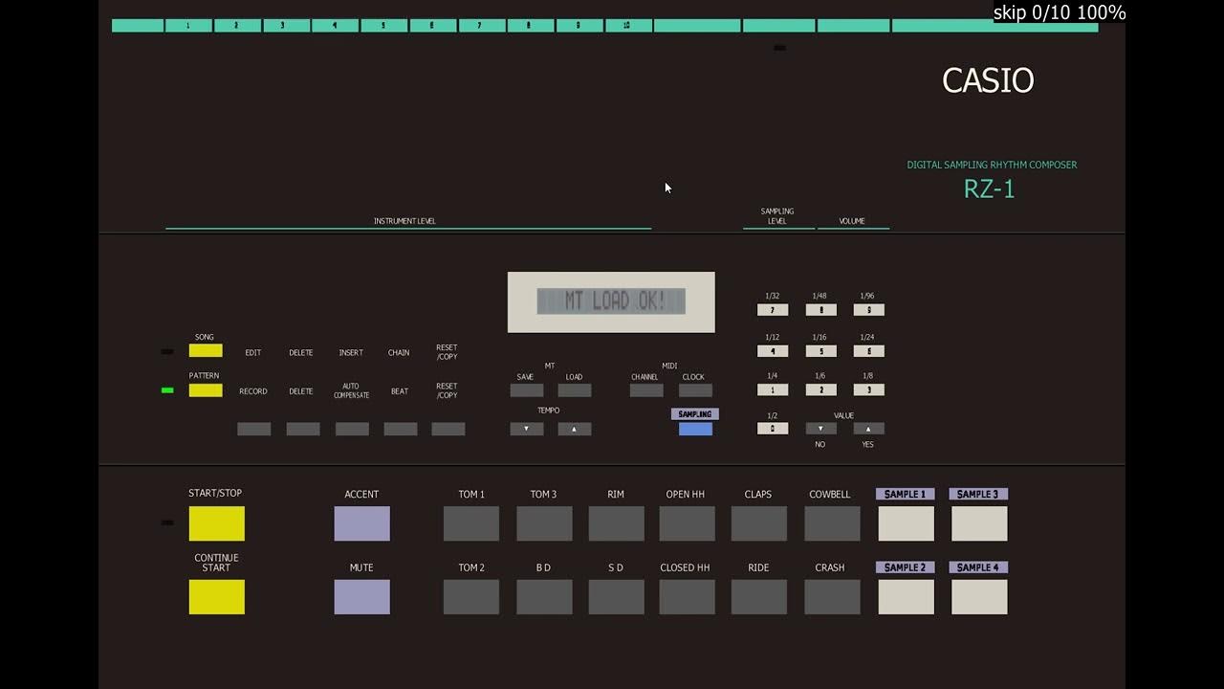Trigger the SAMPLE 1 pad
Image resolution: width=1224 pixels, height=689 pixels.
point(907,523)
